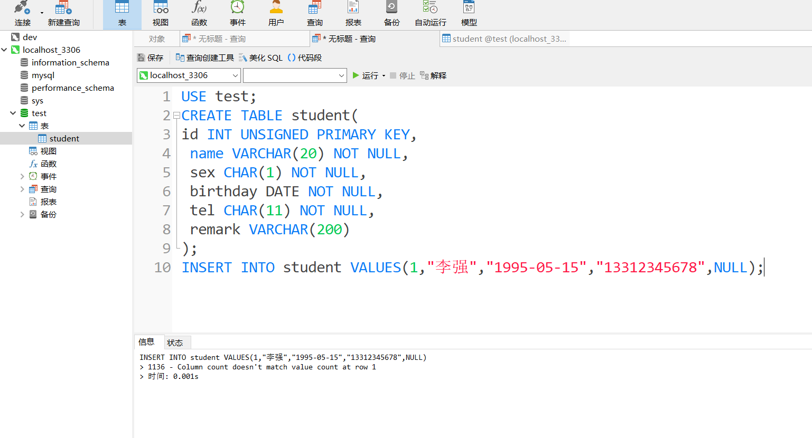
Task: Click 美化 SQL beautify button
Action: (x=260, y=58)
